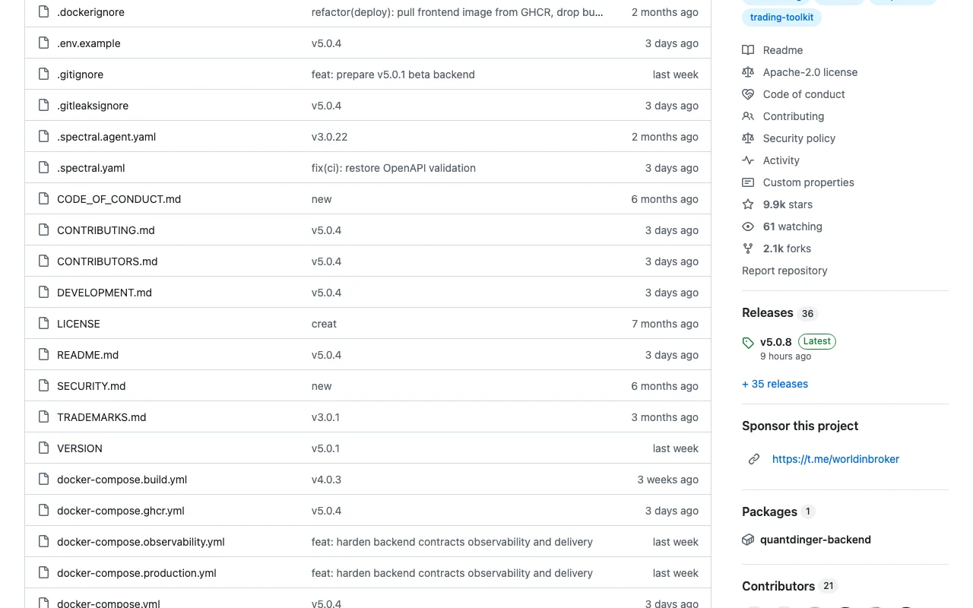
Task: Open quantdinger-backend package
Action: click(816, 540)
